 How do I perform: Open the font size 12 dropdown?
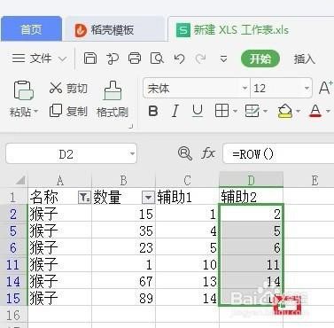coord(307,88)
